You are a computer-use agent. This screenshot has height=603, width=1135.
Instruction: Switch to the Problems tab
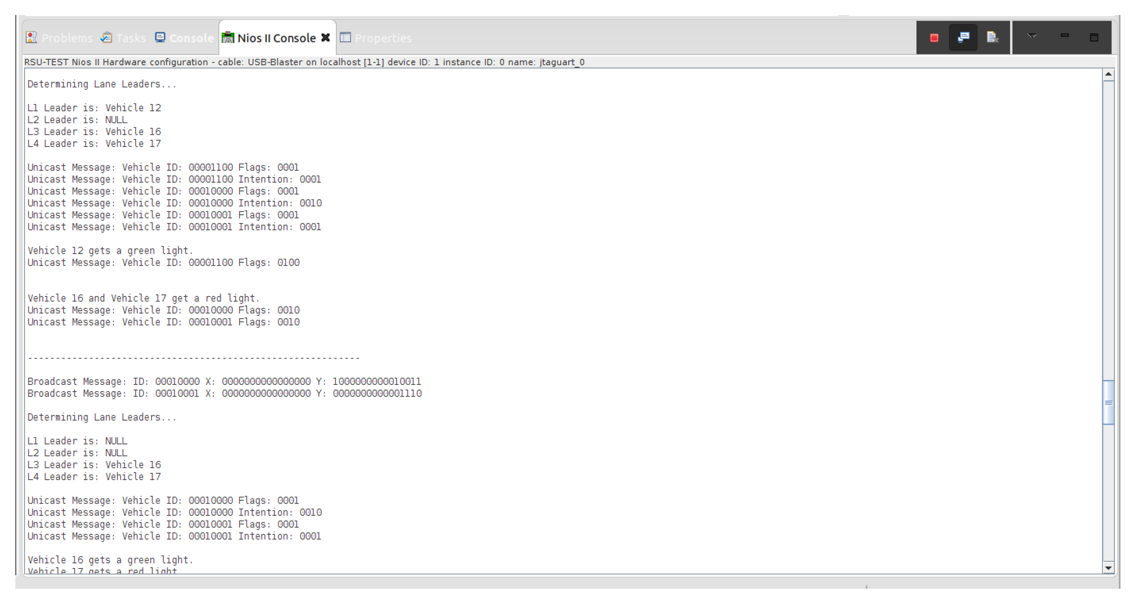coord(67,38)
